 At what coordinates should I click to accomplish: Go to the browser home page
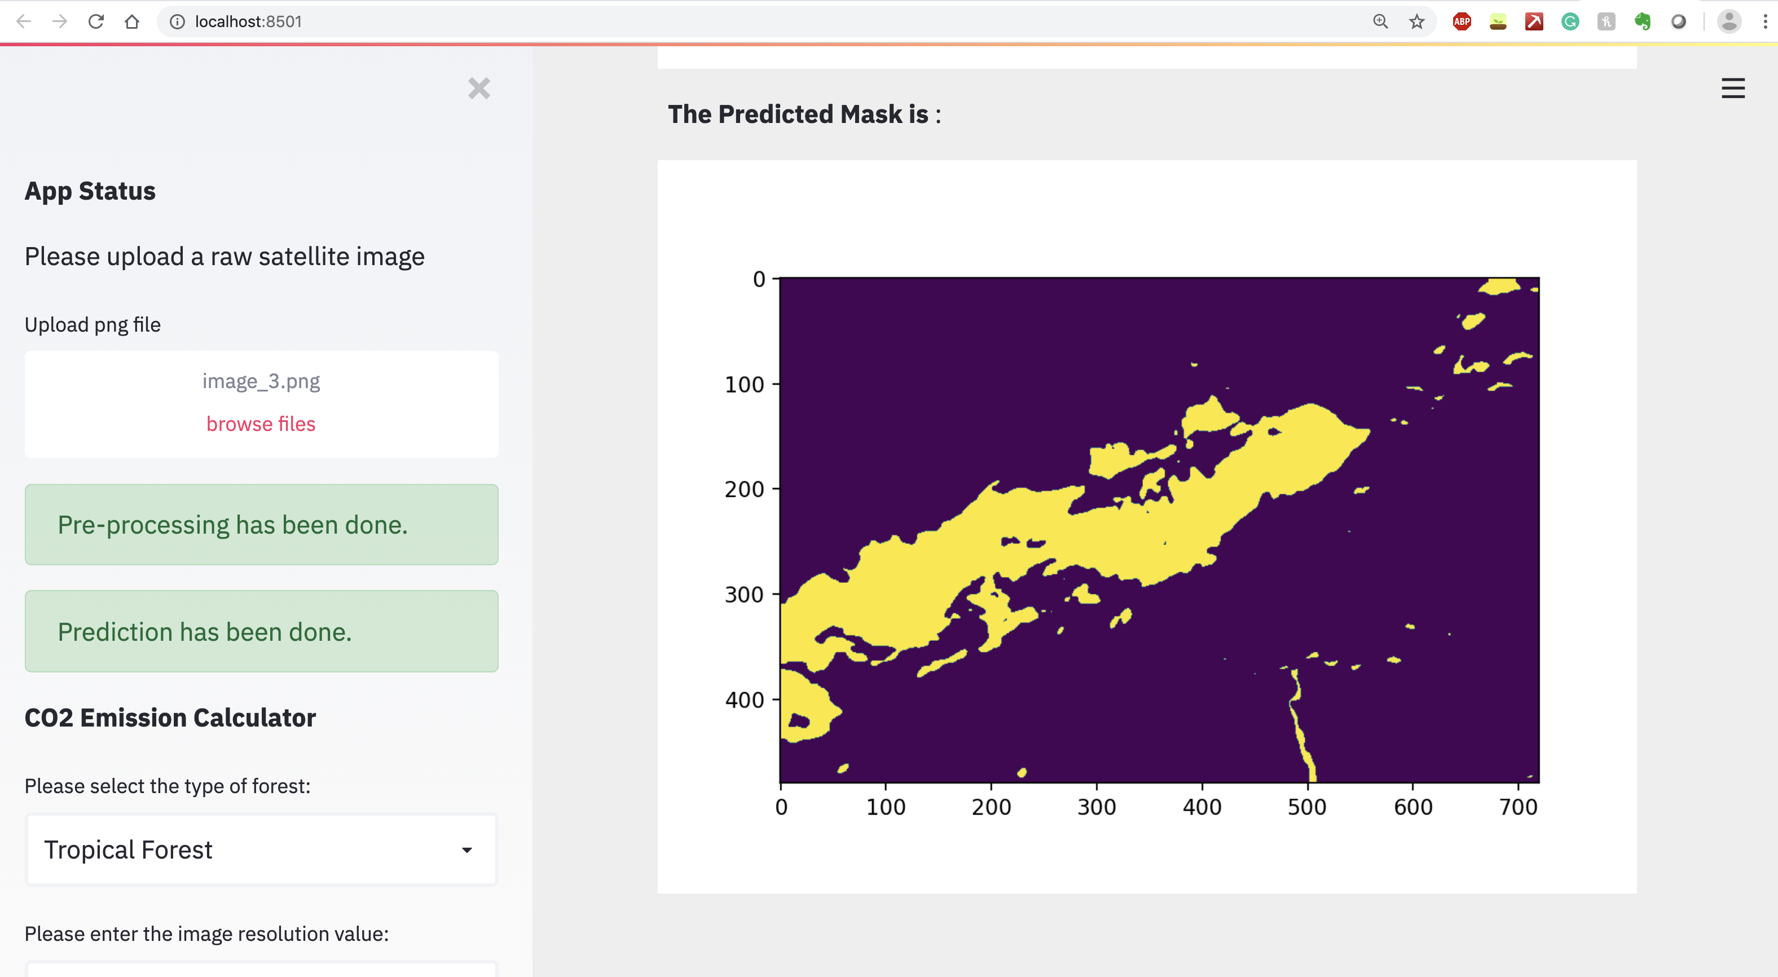coord(132,21)
